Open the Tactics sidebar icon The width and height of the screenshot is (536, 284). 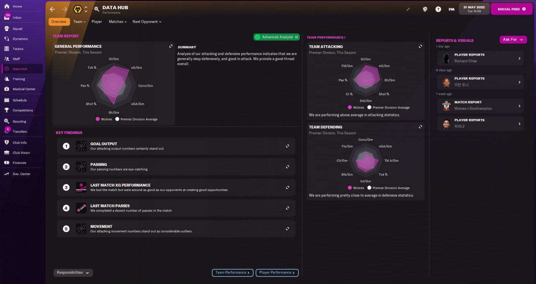click(x=7, y=49)
